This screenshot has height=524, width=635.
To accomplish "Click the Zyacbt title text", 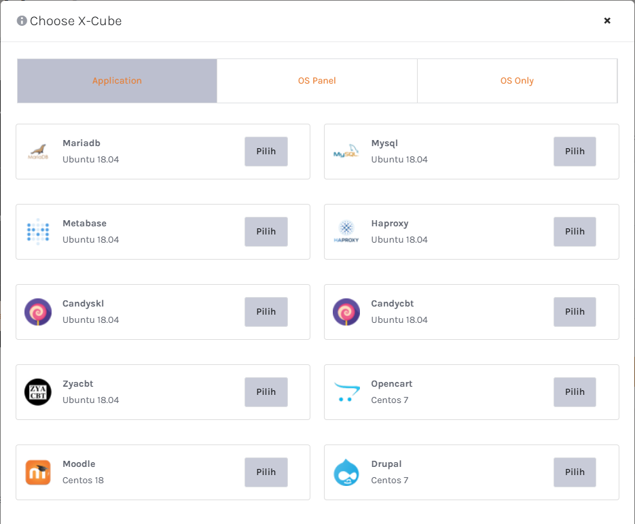I will pos(77,384).
